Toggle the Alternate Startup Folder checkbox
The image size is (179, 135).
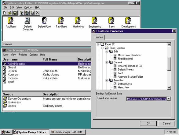click(x=115, y=77)
